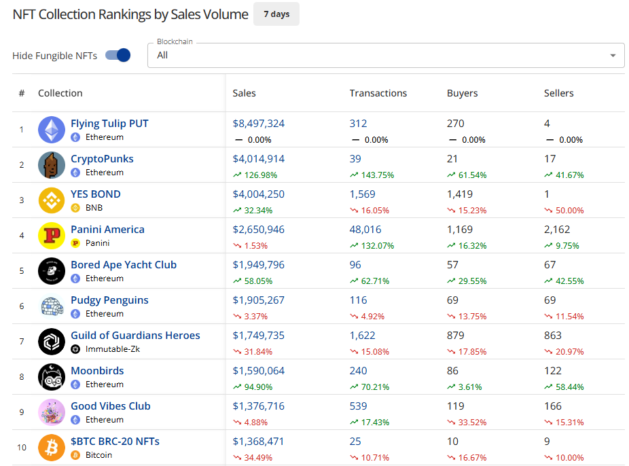Click the Blockchain dropdown arrow
The width and height of the screenshot is (629, 466).
pyautogui.click(x=613, y=56)
